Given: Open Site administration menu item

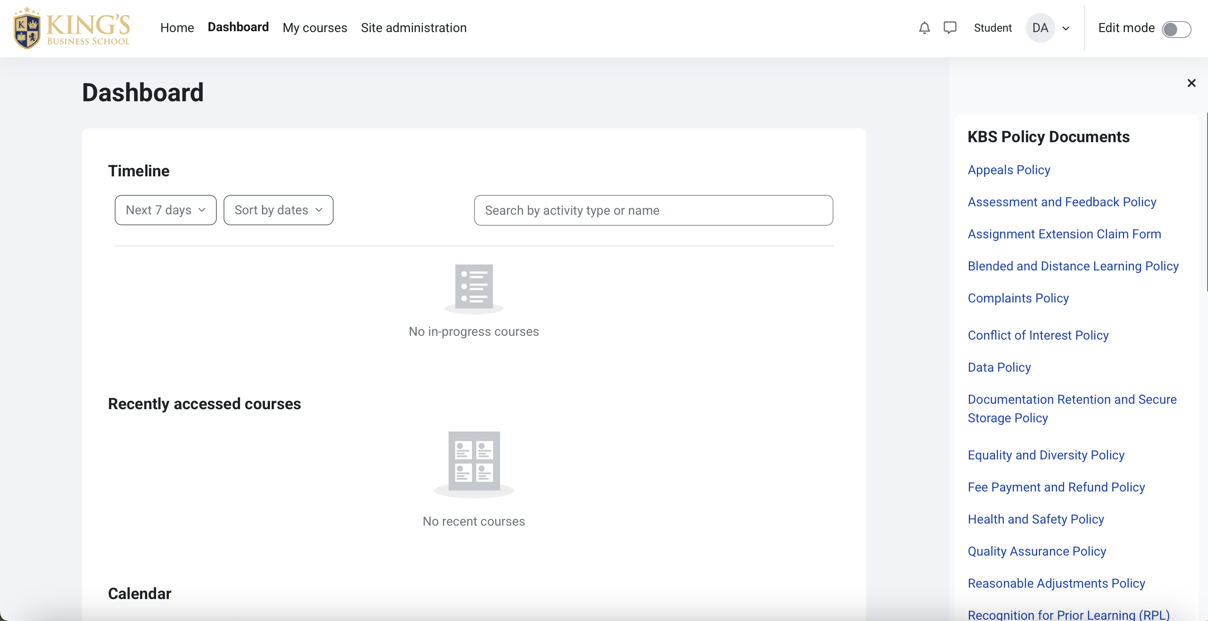Looking at the screenshot, I should click(x=413, y=28).
